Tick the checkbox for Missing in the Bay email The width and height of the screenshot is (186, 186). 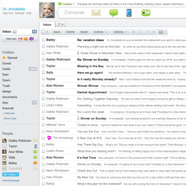43,66
